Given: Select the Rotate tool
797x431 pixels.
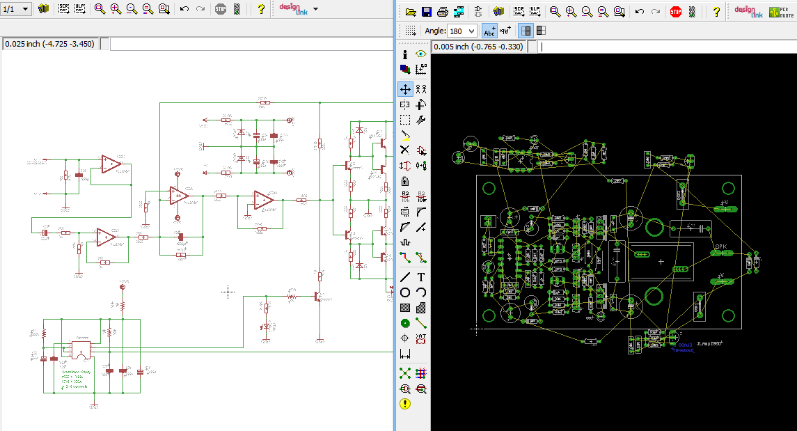Looking at the screenshot, I should (x=421, y=104).
